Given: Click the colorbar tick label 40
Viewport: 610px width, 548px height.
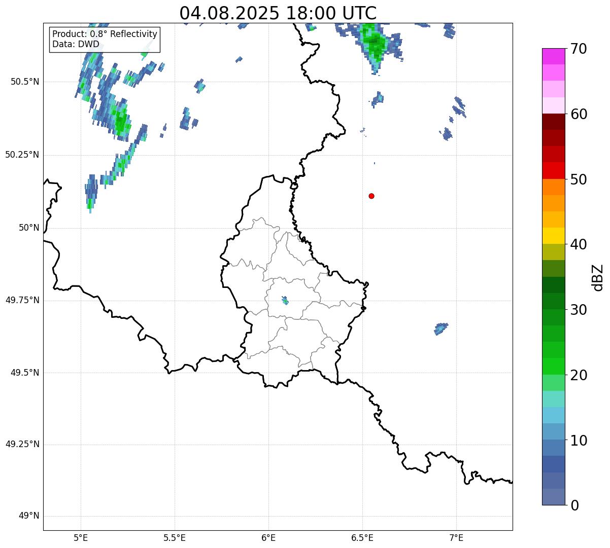Looking at the screenshot, I should tap(579, 244).
